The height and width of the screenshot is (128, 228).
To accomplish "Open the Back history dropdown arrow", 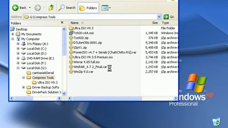I will tap(30, 7).
